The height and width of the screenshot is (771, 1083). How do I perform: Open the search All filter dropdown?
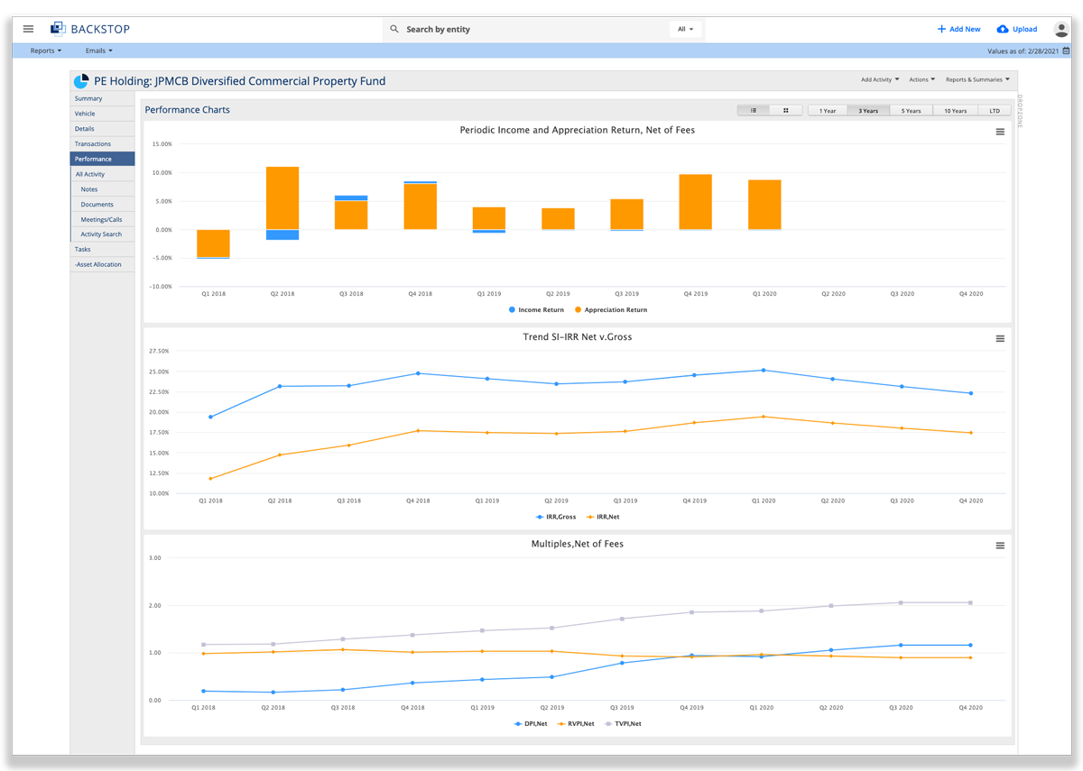coord(686,29)
